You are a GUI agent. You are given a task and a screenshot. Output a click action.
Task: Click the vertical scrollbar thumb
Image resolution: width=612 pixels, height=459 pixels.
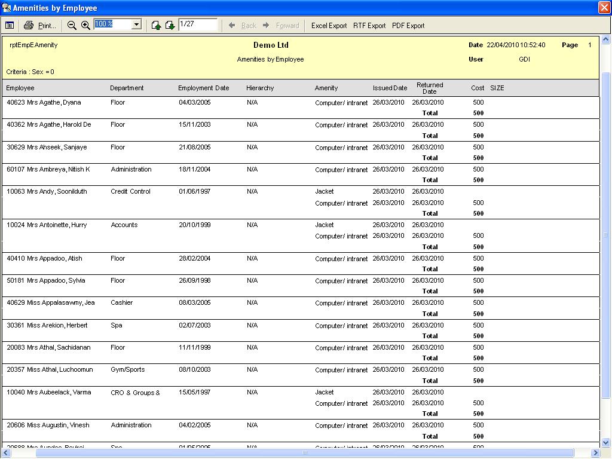(606, 233)
